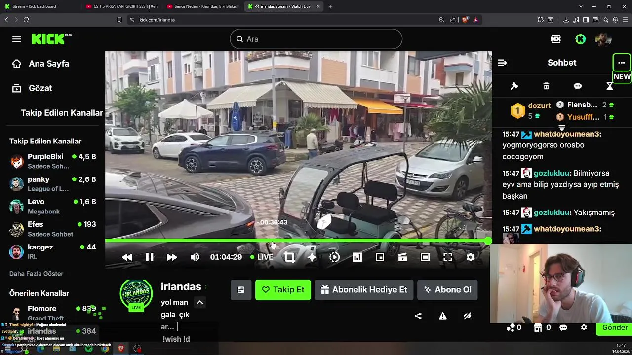The image size is (632, 355).
Task: Toggle theater mode
Action: click(x=425, y=257)
